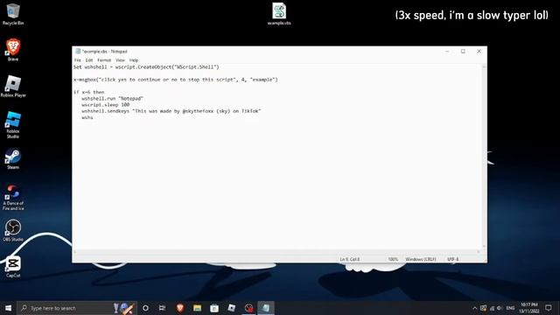Click the Notepad vertical scrollbar

(x=484, y=157)
